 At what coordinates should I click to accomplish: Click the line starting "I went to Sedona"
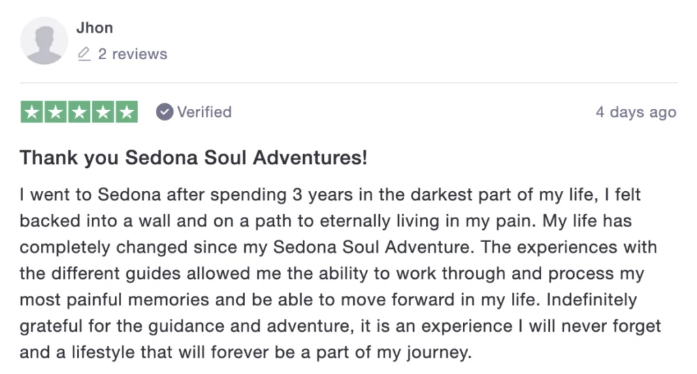coord(330,196)
